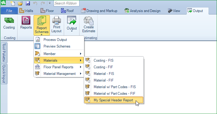Viewport: 217px width, 114px height.
Task: Select Costing - FIS report
Action: pyautogui.click(x=114, y=60)
